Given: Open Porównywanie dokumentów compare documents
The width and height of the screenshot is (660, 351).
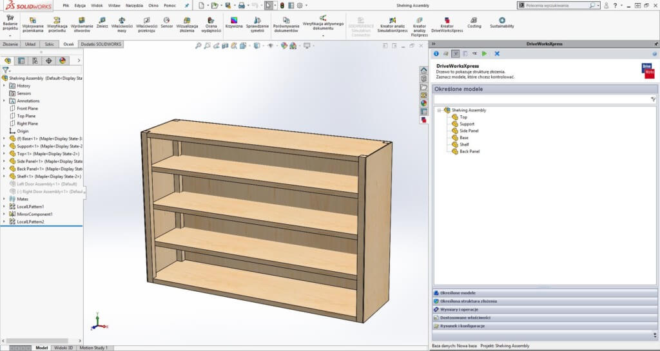Looking at the screenshot, I should 286,25.
